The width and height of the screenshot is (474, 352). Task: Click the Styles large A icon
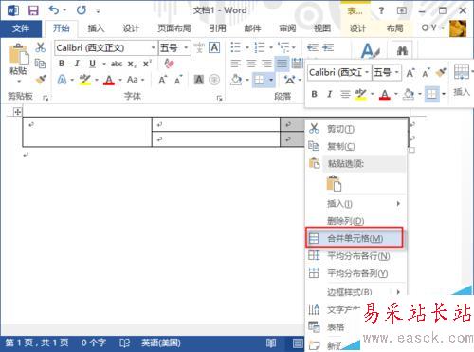370,50
